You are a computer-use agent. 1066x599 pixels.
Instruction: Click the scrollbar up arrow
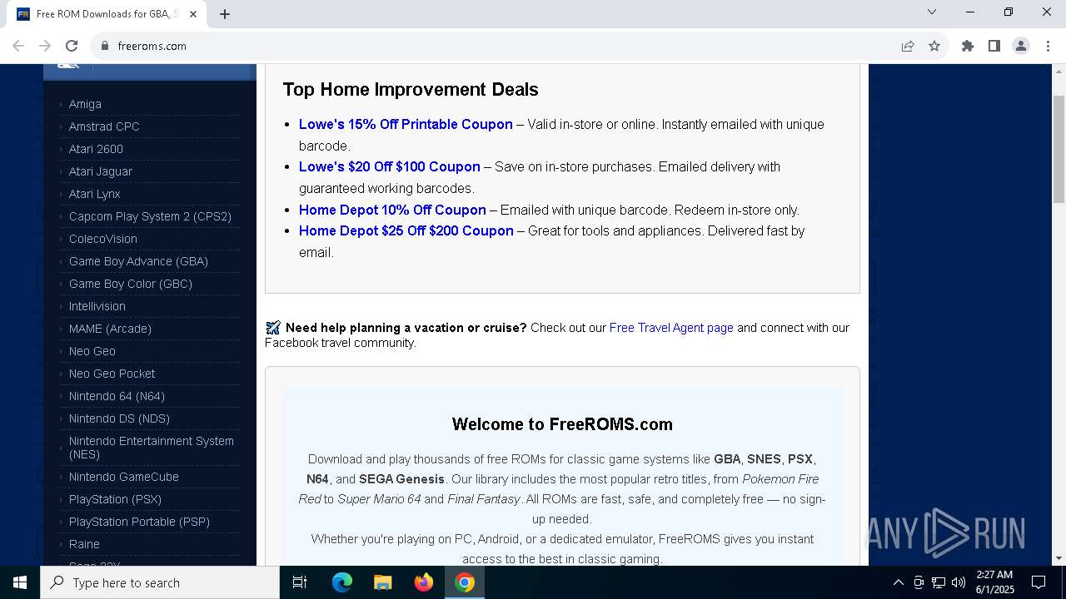click(x=1059, y=71)
